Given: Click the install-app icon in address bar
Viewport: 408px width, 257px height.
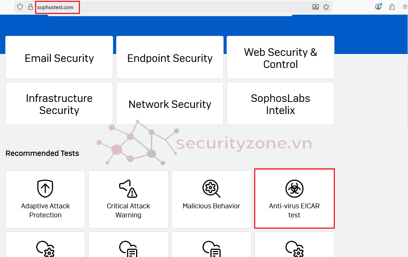Looking at the screenshot, I should (x=316, y=7).
